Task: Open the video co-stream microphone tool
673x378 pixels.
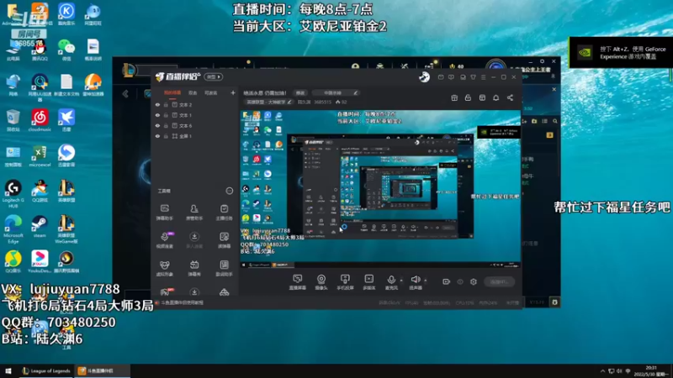Action: point(164,240)
